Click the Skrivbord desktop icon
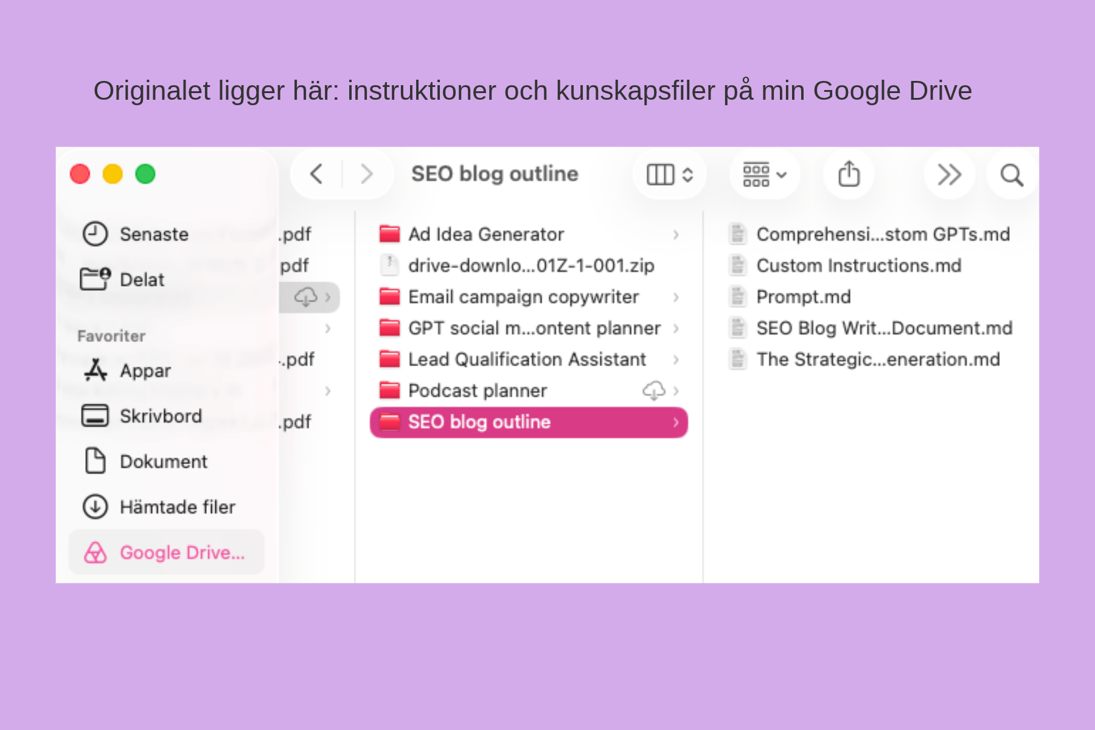1095x730 pixels. click(96, 415)
